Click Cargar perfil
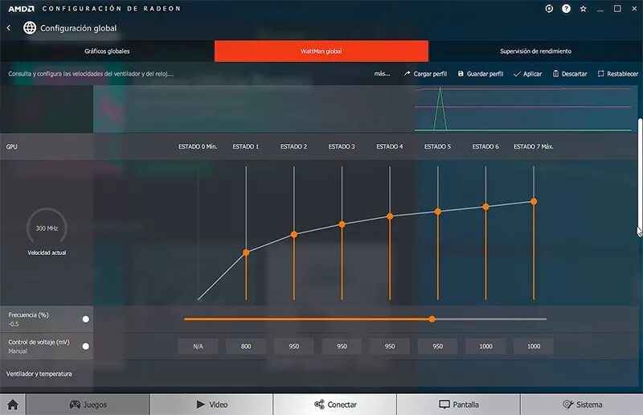This screenshot has height=415, width=643. pyautogui.click(x=425, y=74)
